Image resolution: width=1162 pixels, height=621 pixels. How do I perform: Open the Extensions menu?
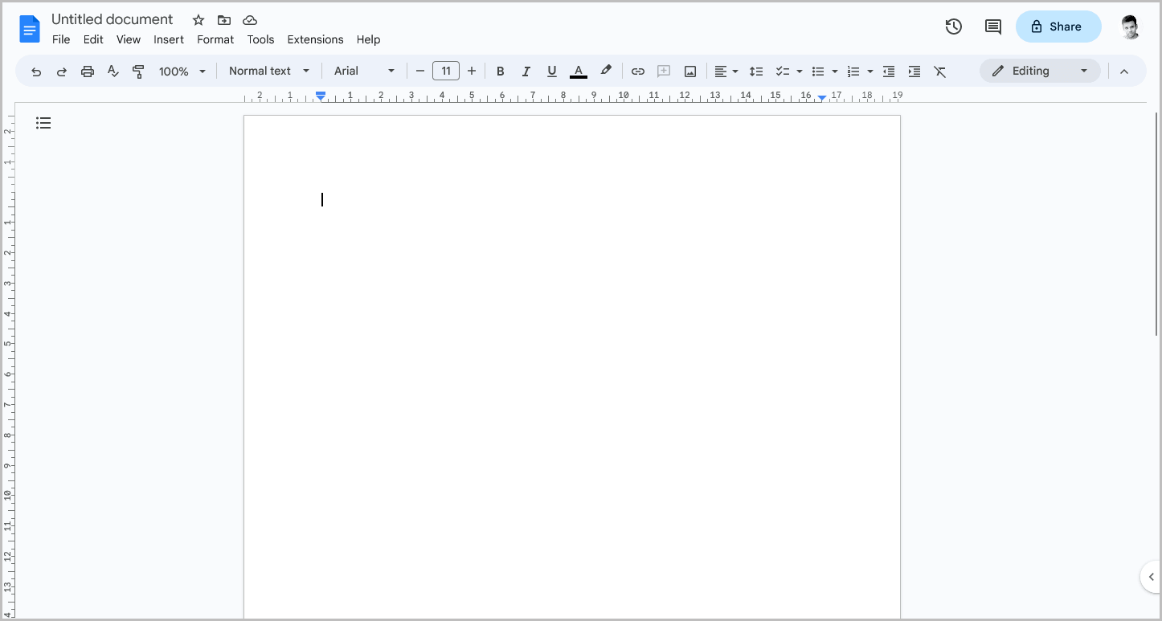click(315, 39)
